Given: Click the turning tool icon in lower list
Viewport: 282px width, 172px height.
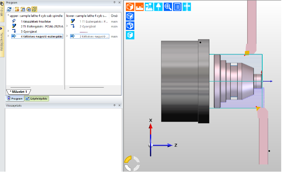Looking at the screenshot, I should (x=73, y=21).
